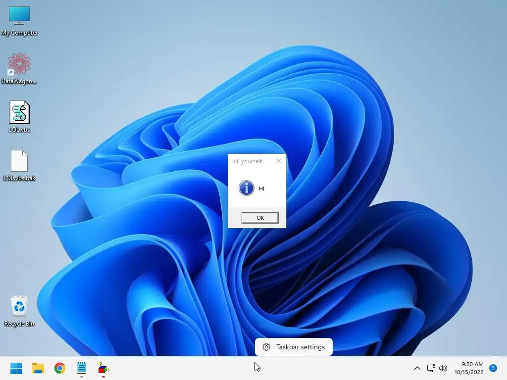Open the network status tray icon
The width and height of the screenshot is (507, 380).
click(x=431, y=368)
